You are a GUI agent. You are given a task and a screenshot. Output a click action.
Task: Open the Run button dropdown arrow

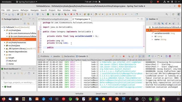pos(62,14)
